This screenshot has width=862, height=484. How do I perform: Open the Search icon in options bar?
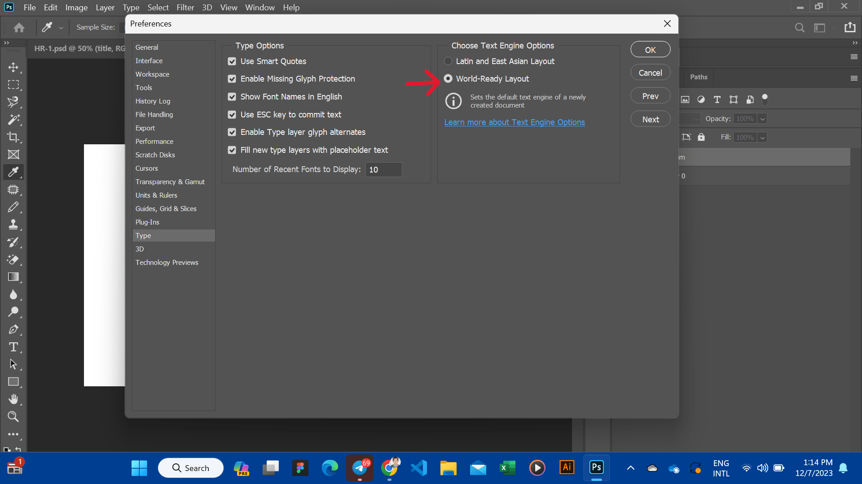tap(800, 27)
